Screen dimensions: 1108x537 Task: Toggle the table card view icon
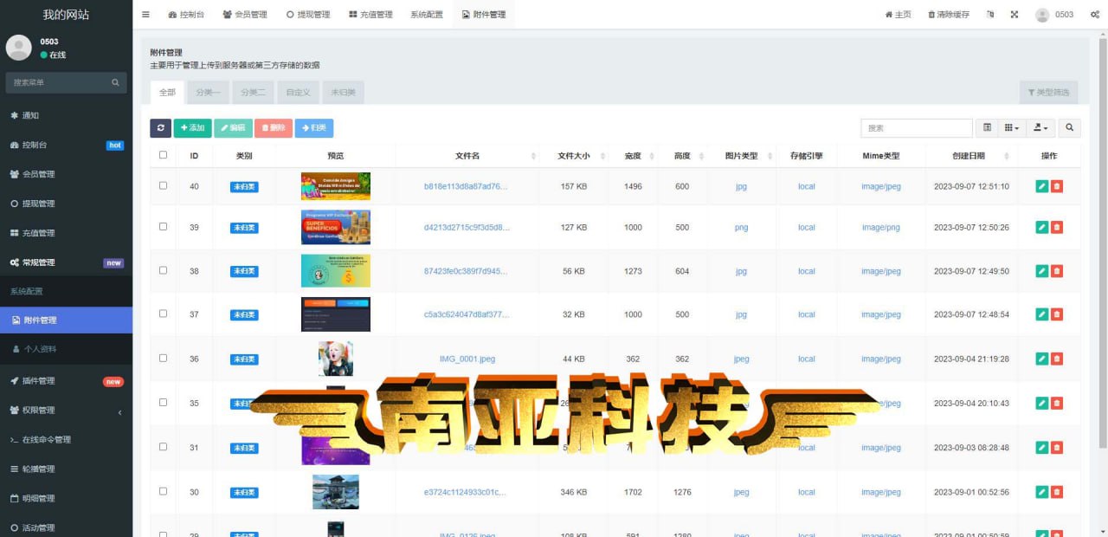tap(987, 128)
